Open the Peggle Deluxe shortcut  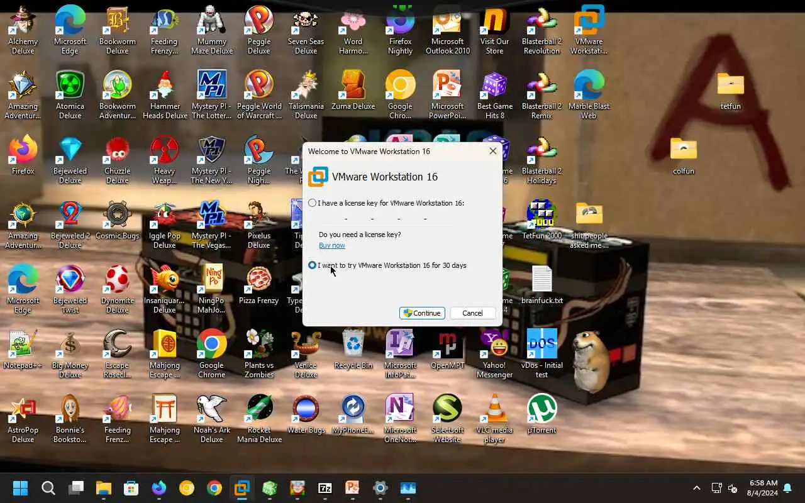(258, 30)
